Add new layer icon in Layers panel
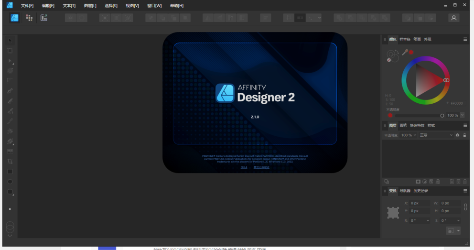This screenshot has height=250, width=474. [x=452, y=182]
